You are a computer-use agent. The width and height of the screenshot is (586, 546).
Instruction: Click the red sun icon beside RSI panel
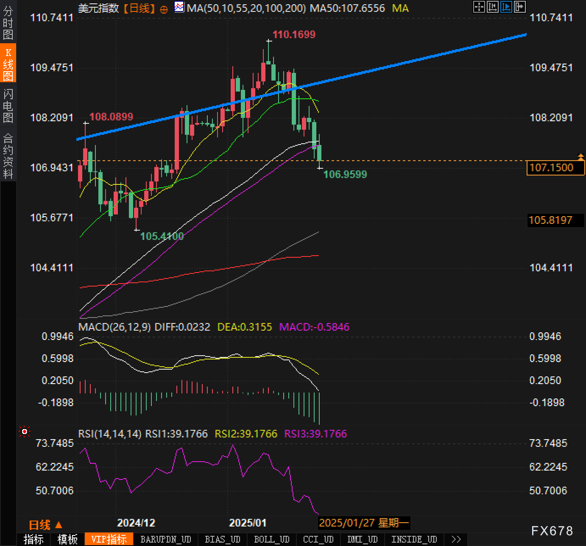pos(25,432)
